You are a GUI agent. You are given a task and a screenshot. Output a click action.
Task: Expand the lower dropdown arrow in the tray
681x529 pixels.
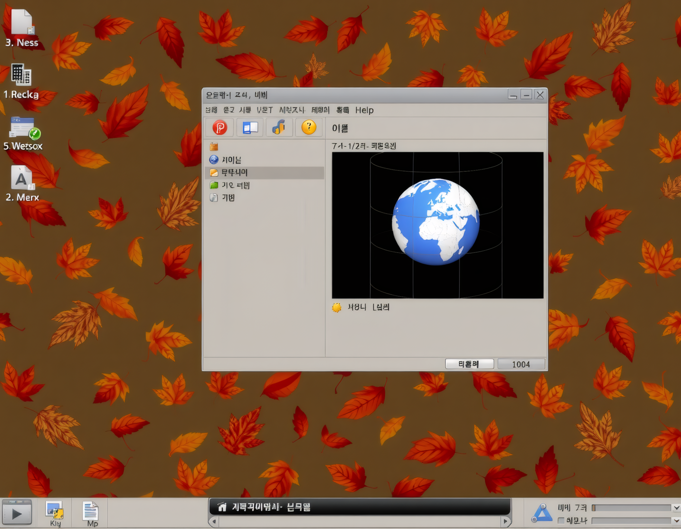(x=676, y=521)
